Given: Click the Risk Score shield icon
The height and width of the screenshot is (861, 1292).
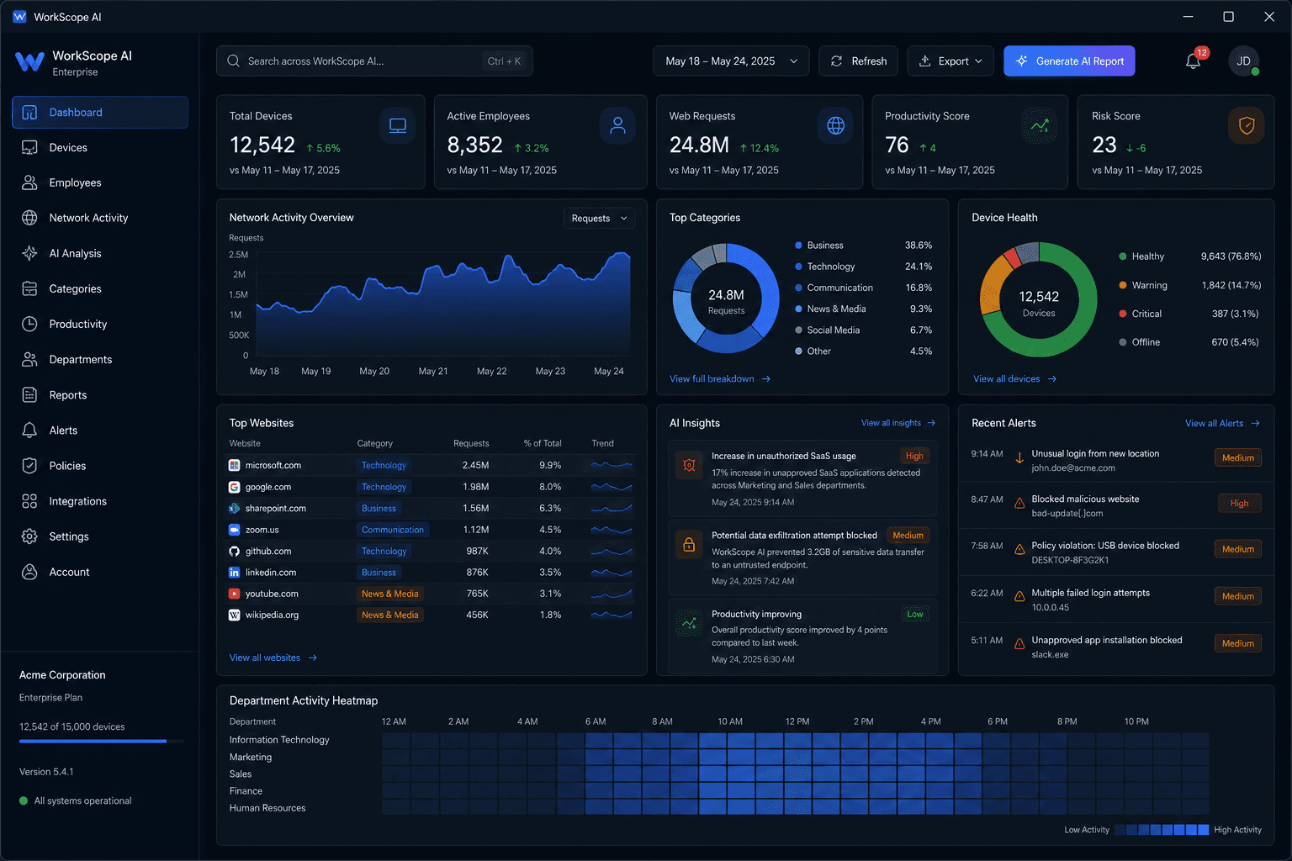Looking at the screenshot, I should tap(1247, 126).
